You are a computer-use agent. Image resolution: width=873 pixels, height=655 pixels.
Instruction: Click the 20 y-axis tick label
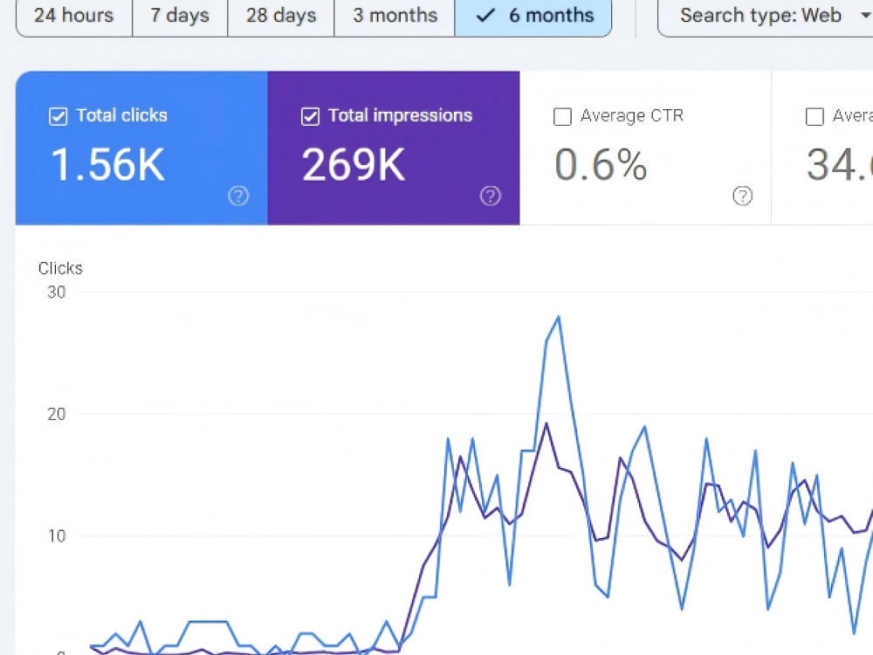(56, 414)
